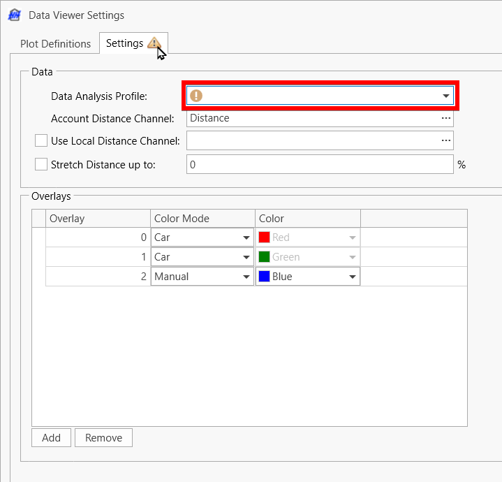
Task: Open Use Local Distance Channel browse ellipsis
Action: coord(445,141)
